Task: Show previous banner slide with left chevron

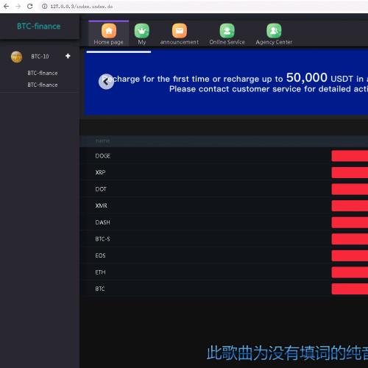Action: click(x=106, y=82)
